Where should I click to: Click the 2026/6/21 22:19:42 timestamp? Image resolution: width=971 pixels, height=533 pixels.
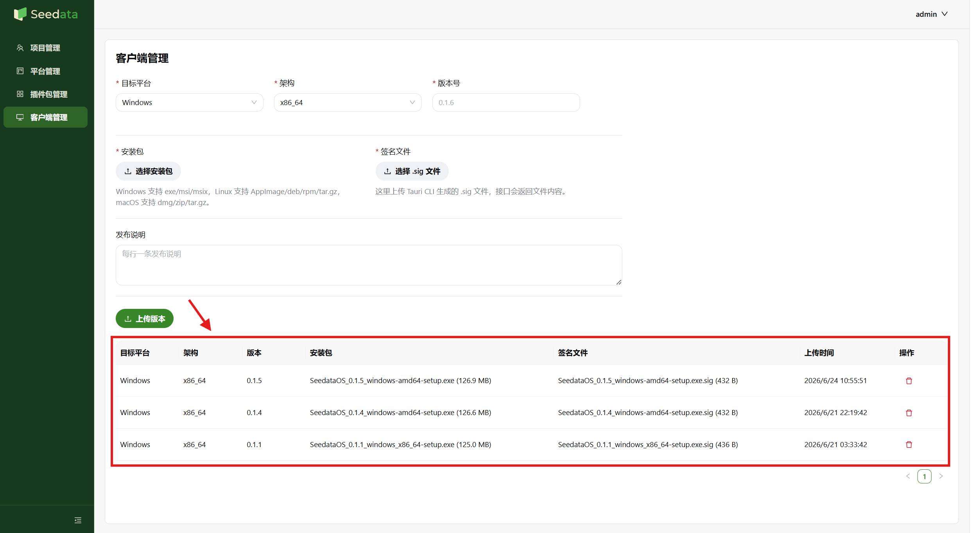pyautogui.click(x=835, y=412)
